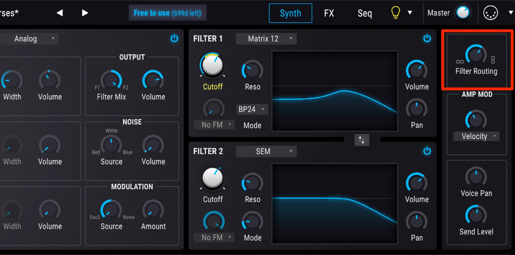The width and height of the screenshot is (515, 255).
Task: Click the Output Filter Mix knob
Action: click(x=111, y=80)
